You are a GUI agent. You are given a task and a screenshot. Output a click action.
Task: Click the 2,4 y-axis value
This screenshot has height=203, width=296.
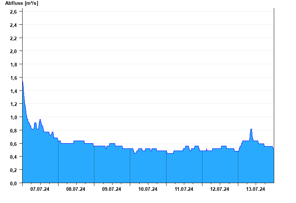[13, 25]
